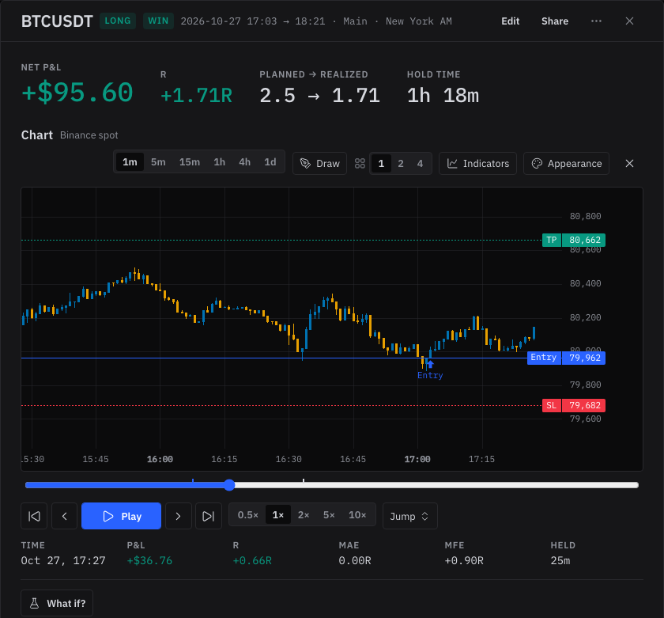Step forward one candle
This screenshot has height=618, width=664.
[x=179, y=516]
